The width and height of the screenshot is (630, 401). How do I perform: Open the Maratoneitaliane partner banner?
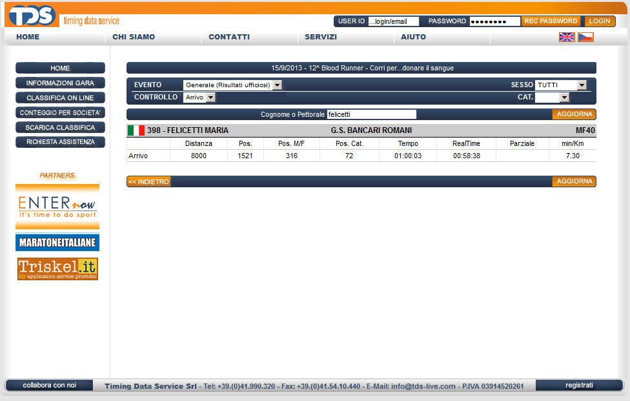[x=57, y=243]
